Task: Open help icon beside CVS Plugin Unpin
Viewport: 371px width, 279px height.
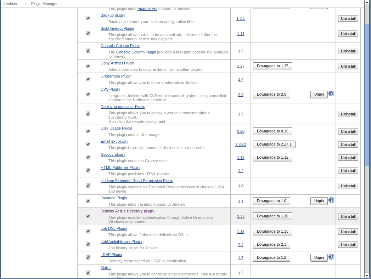Action: click(331, 93)
